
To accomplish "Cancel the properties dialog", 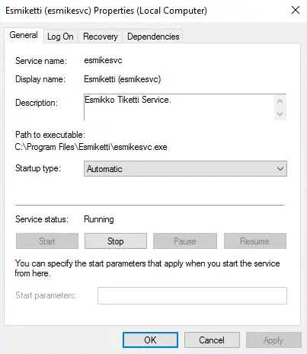I will point(212,340).
